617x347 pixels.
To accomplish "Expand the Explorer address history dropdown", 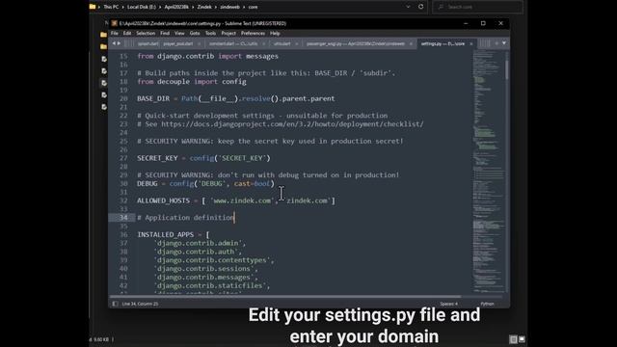I will click(x=408, y=7).
